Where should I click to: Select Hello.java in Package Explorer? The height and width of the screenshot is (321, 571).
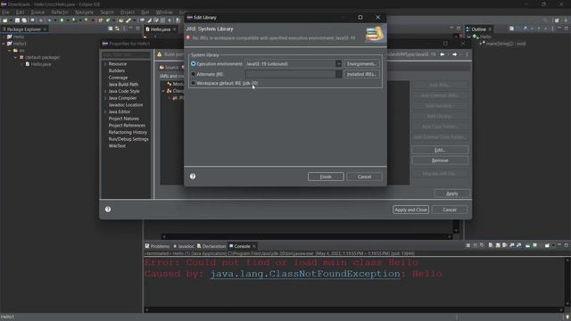coord(41,64)
